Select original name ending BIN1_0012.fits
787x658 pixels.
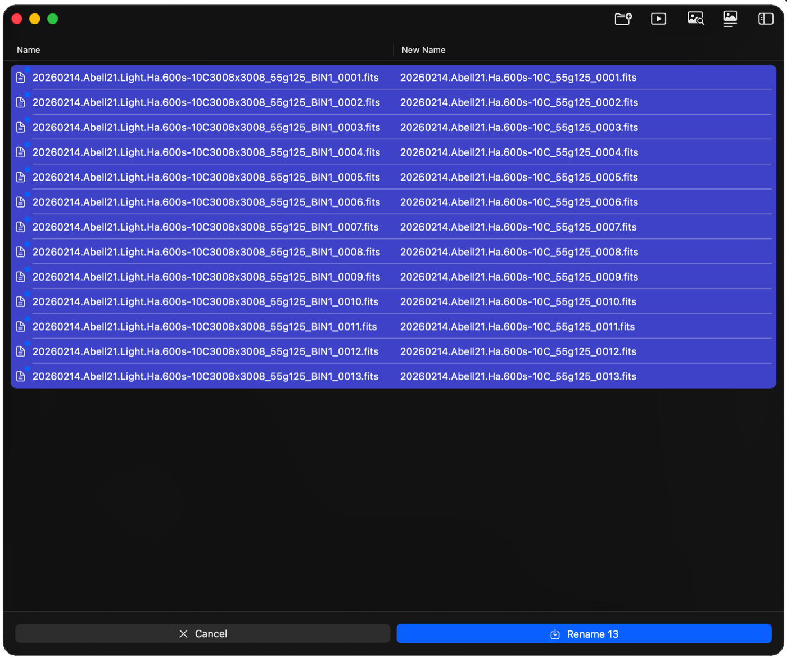pos(205,351)
